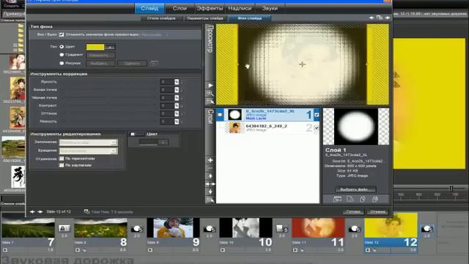Select the Цвет background type radio

62,47
